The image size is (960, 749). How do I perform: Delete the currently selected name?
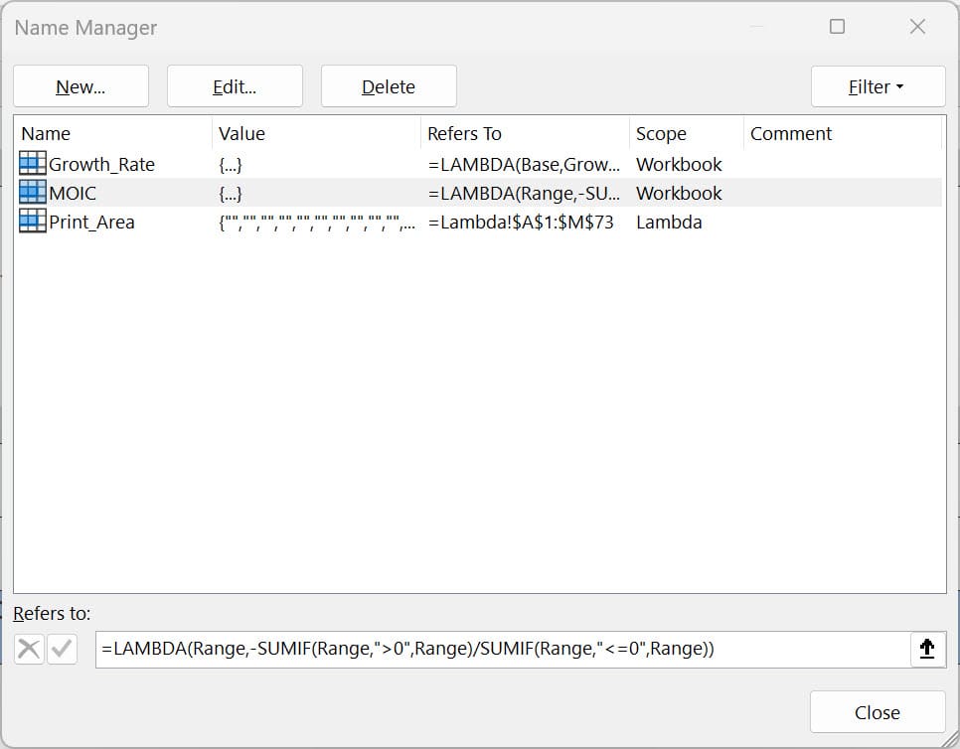[x=388, y=86]
